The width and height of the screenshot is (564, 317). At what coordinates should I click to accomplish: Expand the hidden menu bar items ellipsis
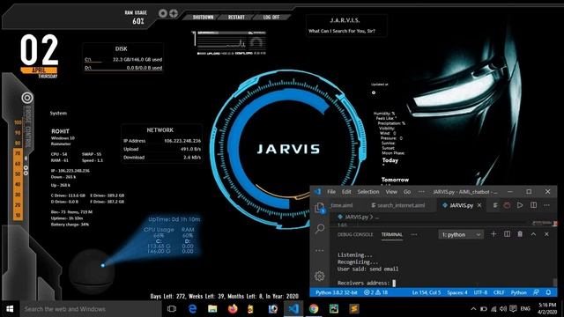point(421,192)
